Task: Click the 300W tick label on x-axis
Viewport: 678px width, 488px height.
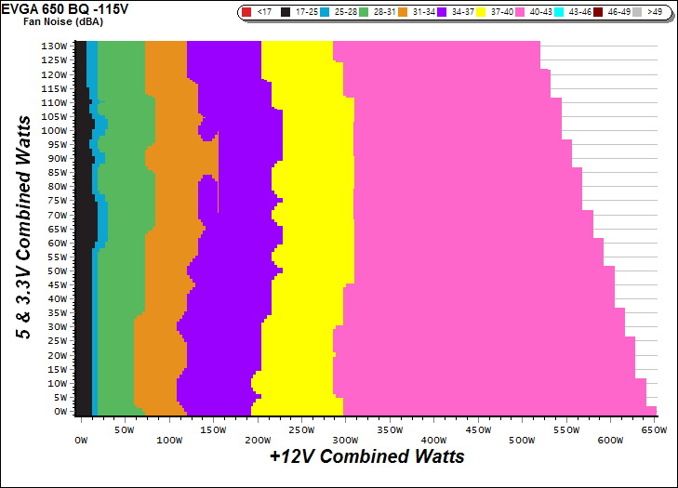Action: tap(345, 430)
